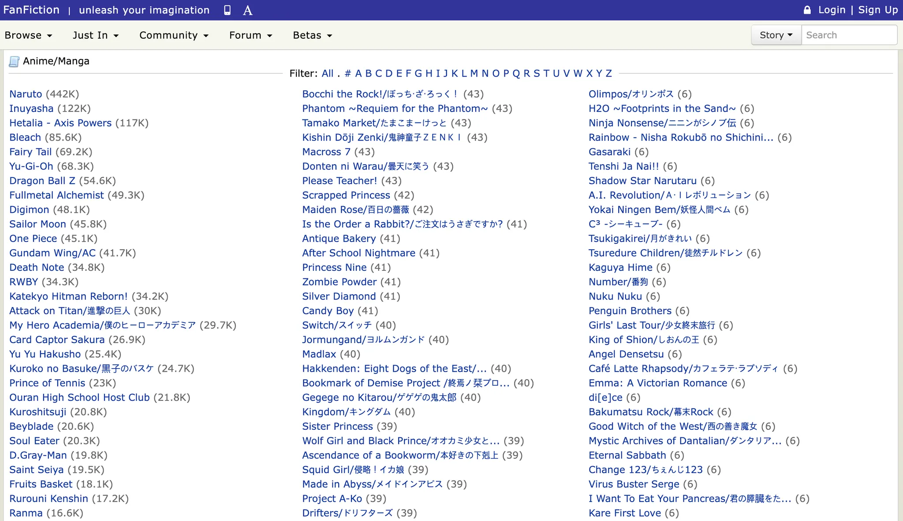This screenshot has height=521, width=903.
Task: Filter listings by letter S
Action: tap(537, 74)
